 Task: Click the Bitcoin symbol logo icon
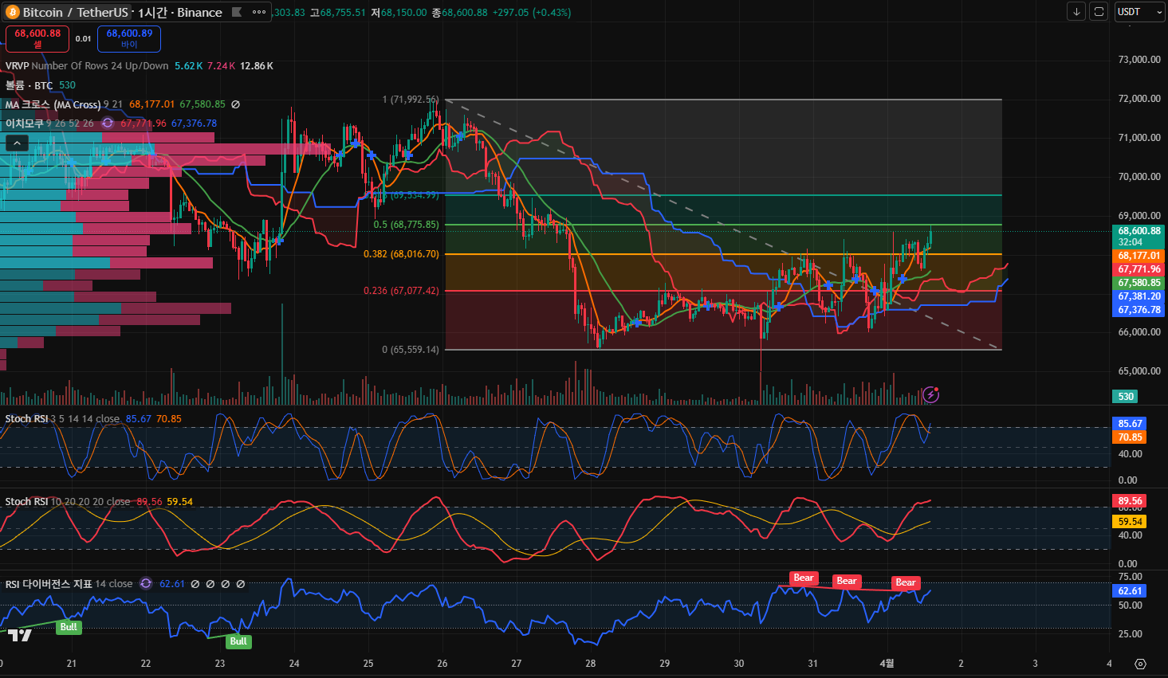pyautogui.click(x=13, y=12)
